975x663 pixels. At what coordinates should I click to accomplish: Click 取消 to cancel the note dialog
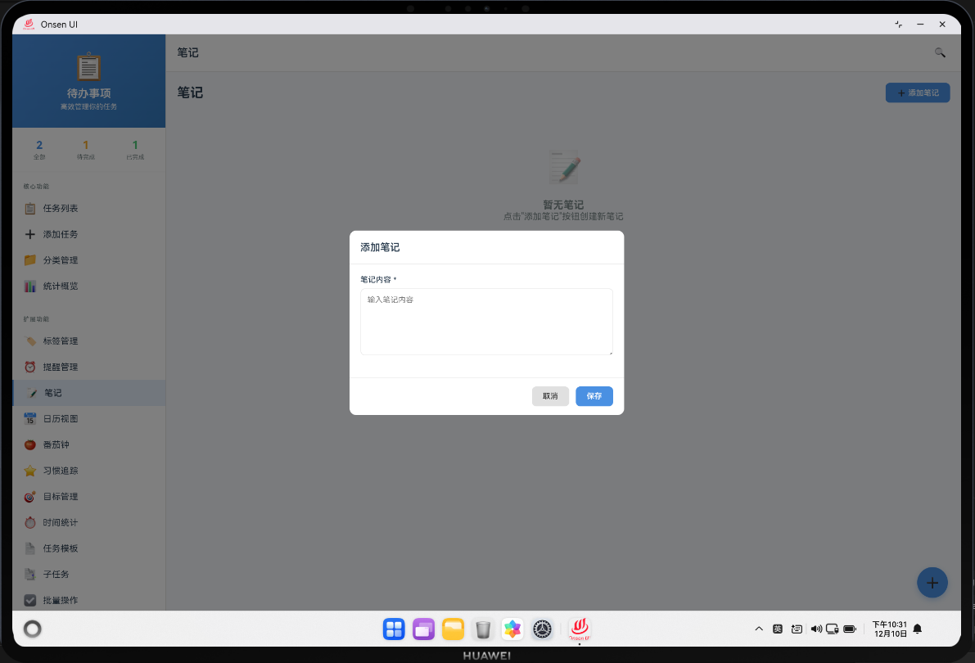tap(550, 396)
